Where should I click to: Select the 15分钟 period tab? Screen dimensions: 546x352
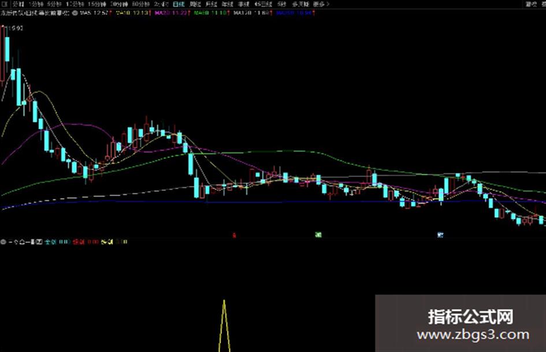coord(97,4)
